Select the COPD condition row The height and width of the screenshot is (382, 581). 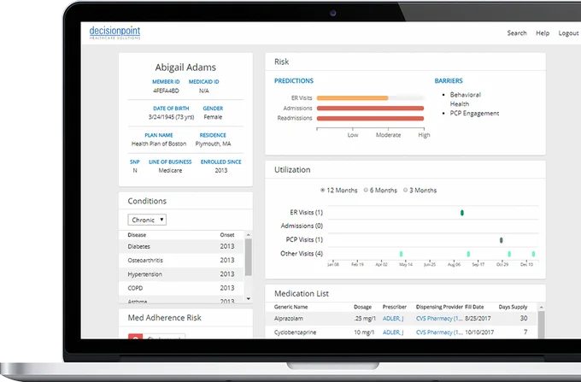[181, 288]
